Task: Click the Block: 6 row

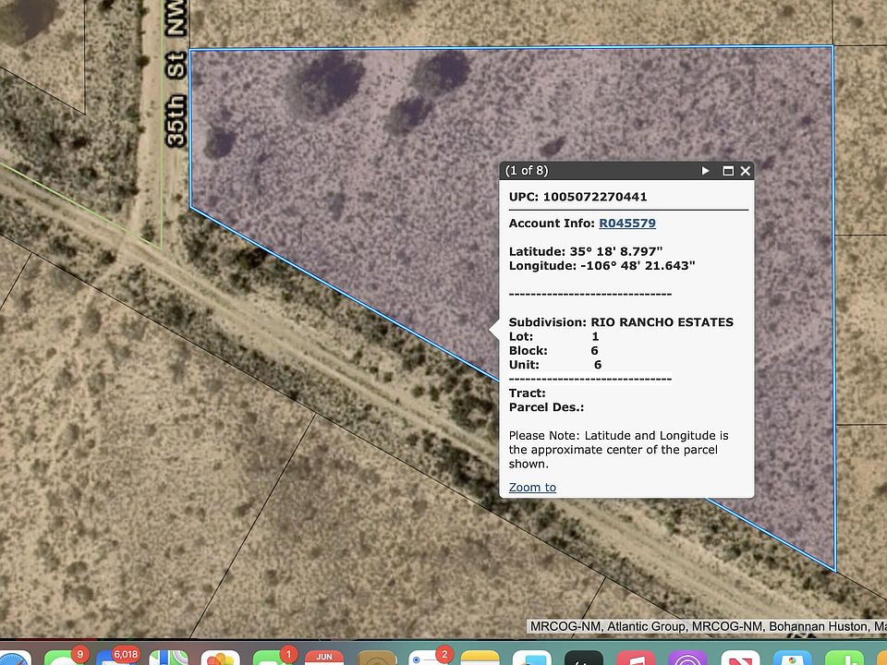Action: click(553, 350)
